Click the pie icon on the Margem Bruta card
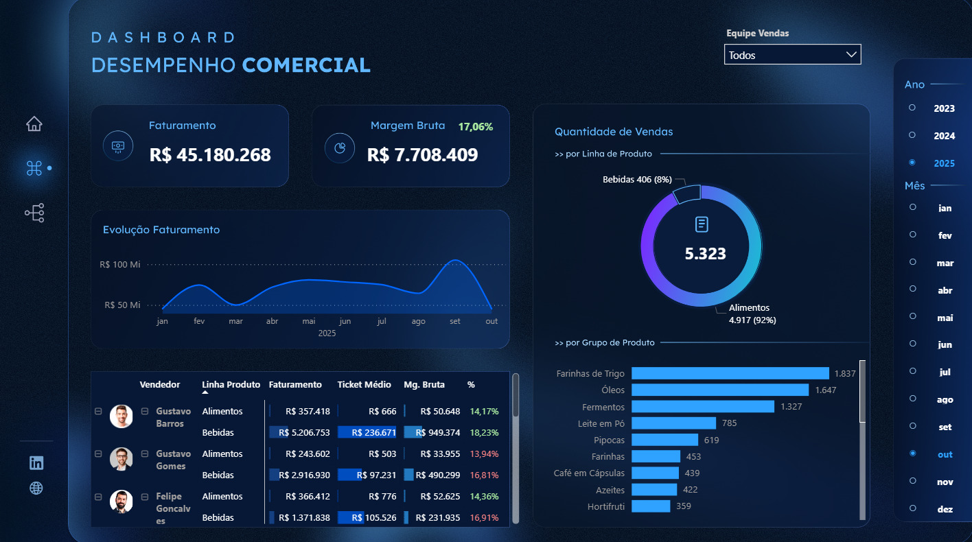This screenshot has width=972, height=542. [x=340, y=147]
